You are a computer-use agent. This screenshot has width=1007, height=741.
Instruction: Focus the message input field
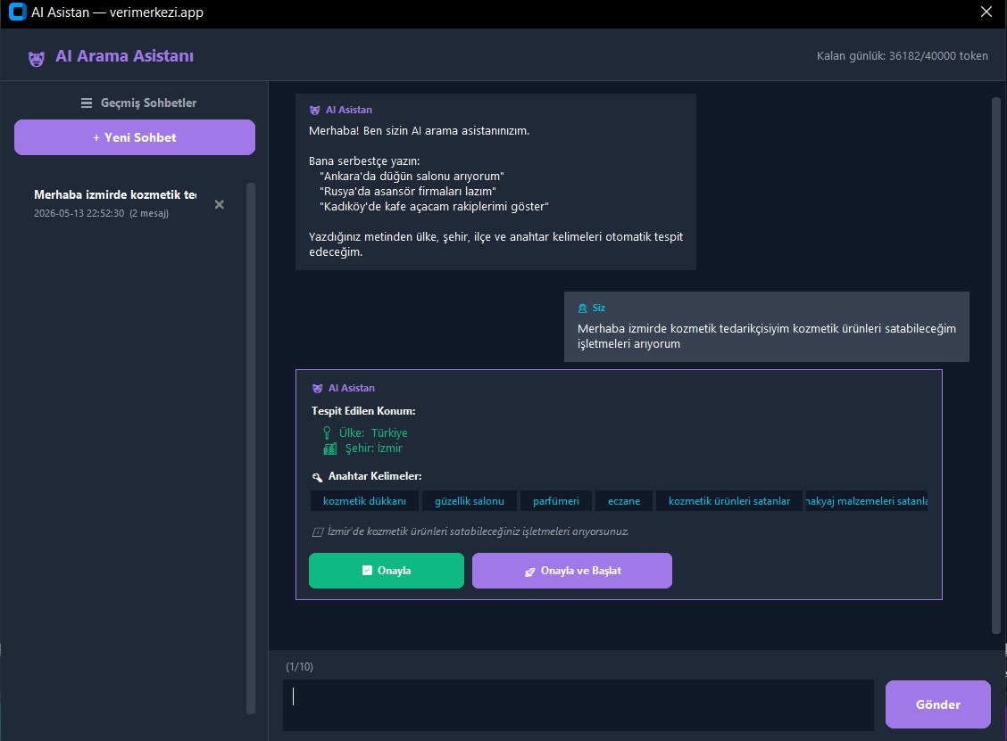[x=578, y=705]
